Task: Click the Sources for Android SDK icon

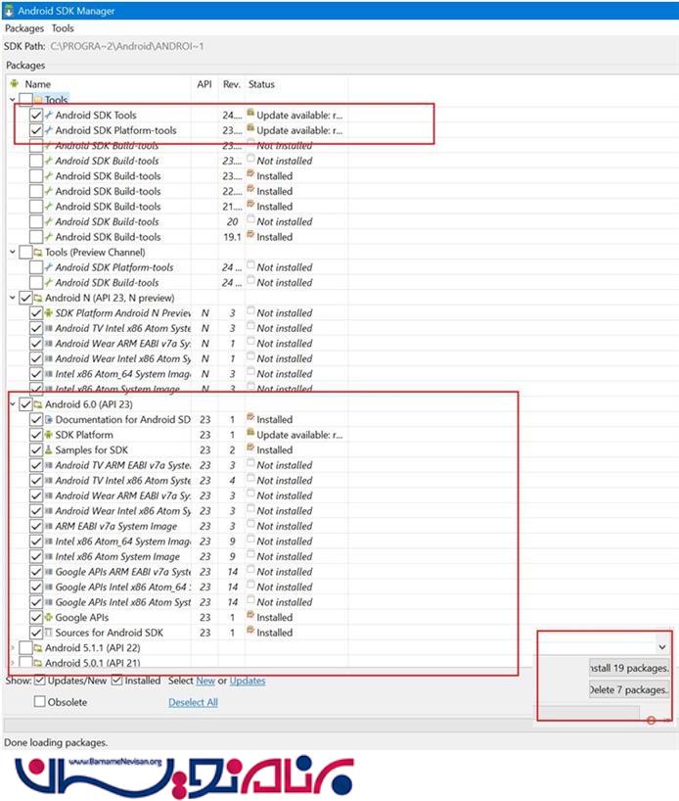Action: pyautogui.click(x=49, y=633)
